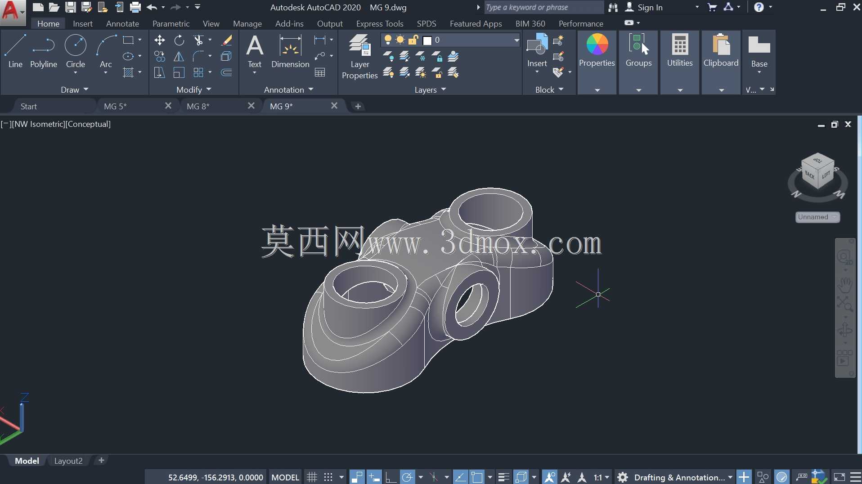Image resolution: width=862 pixels, height=484 pixels.
Task: Click the Table icon in Annotation
Action: click(x=320, y=72)
